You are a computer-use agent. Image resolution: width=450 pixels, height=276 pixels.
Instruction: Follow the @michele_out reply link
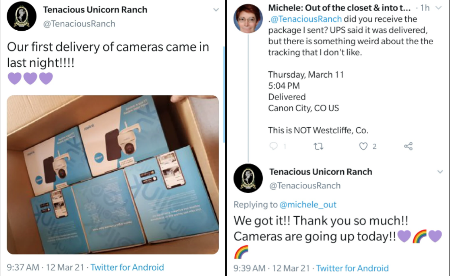(x=308, y=205)
